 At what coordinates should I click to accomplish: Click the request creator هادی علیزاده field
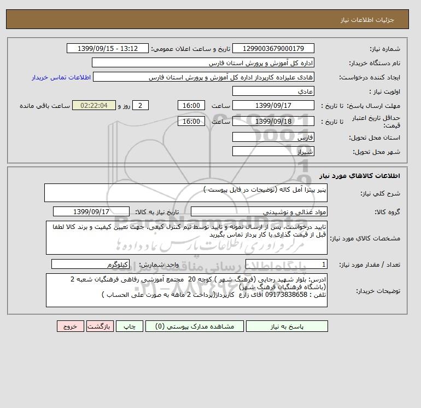point(203,77)
